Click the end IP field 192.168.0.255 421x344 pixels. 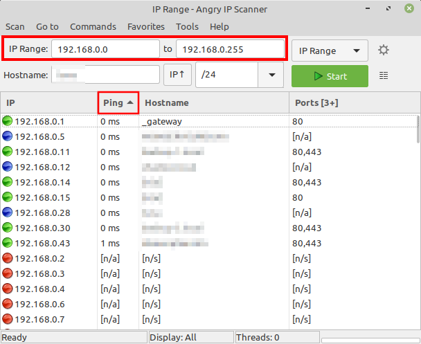coord(229,50)
